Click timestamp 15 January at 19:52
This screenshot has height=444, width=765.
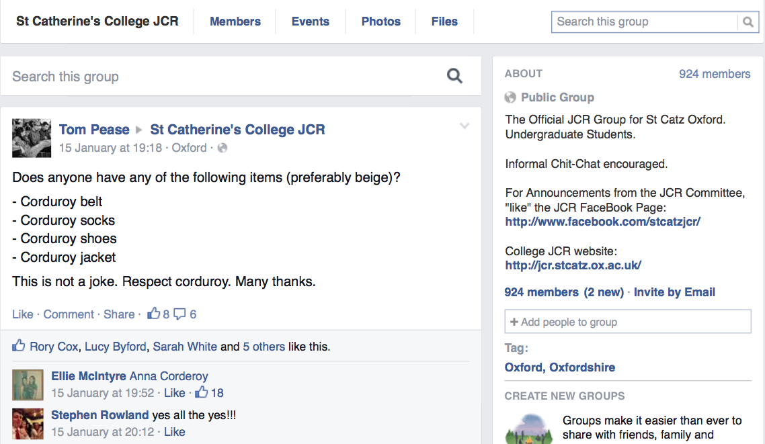[102, 393]
